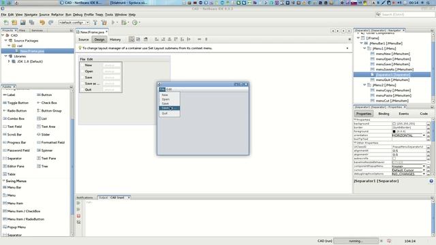The width and height of the screenshot is (436, 245).
Task: Select menuNew [JMenuItem] in Navigator
Action: click(x=392, y=54)
